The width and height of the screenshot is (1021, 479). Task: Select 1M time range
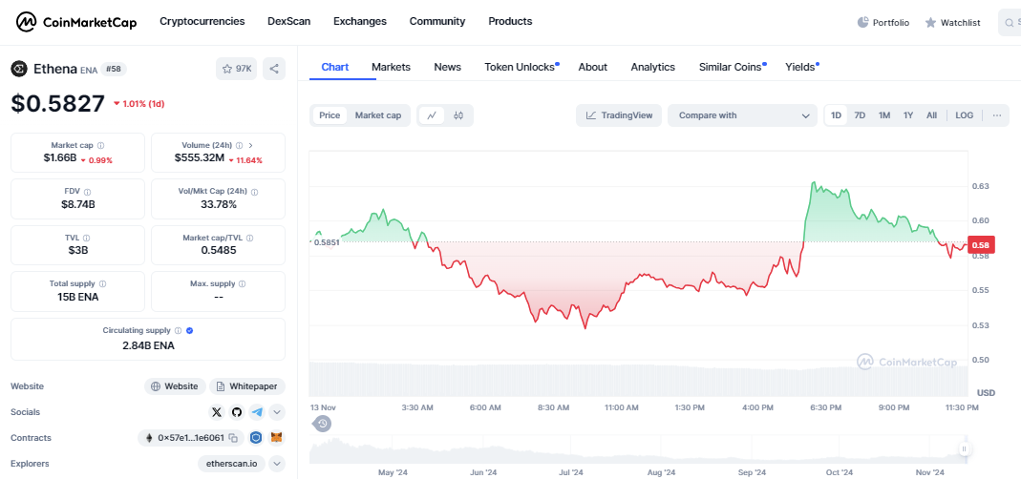click(884, 115)
